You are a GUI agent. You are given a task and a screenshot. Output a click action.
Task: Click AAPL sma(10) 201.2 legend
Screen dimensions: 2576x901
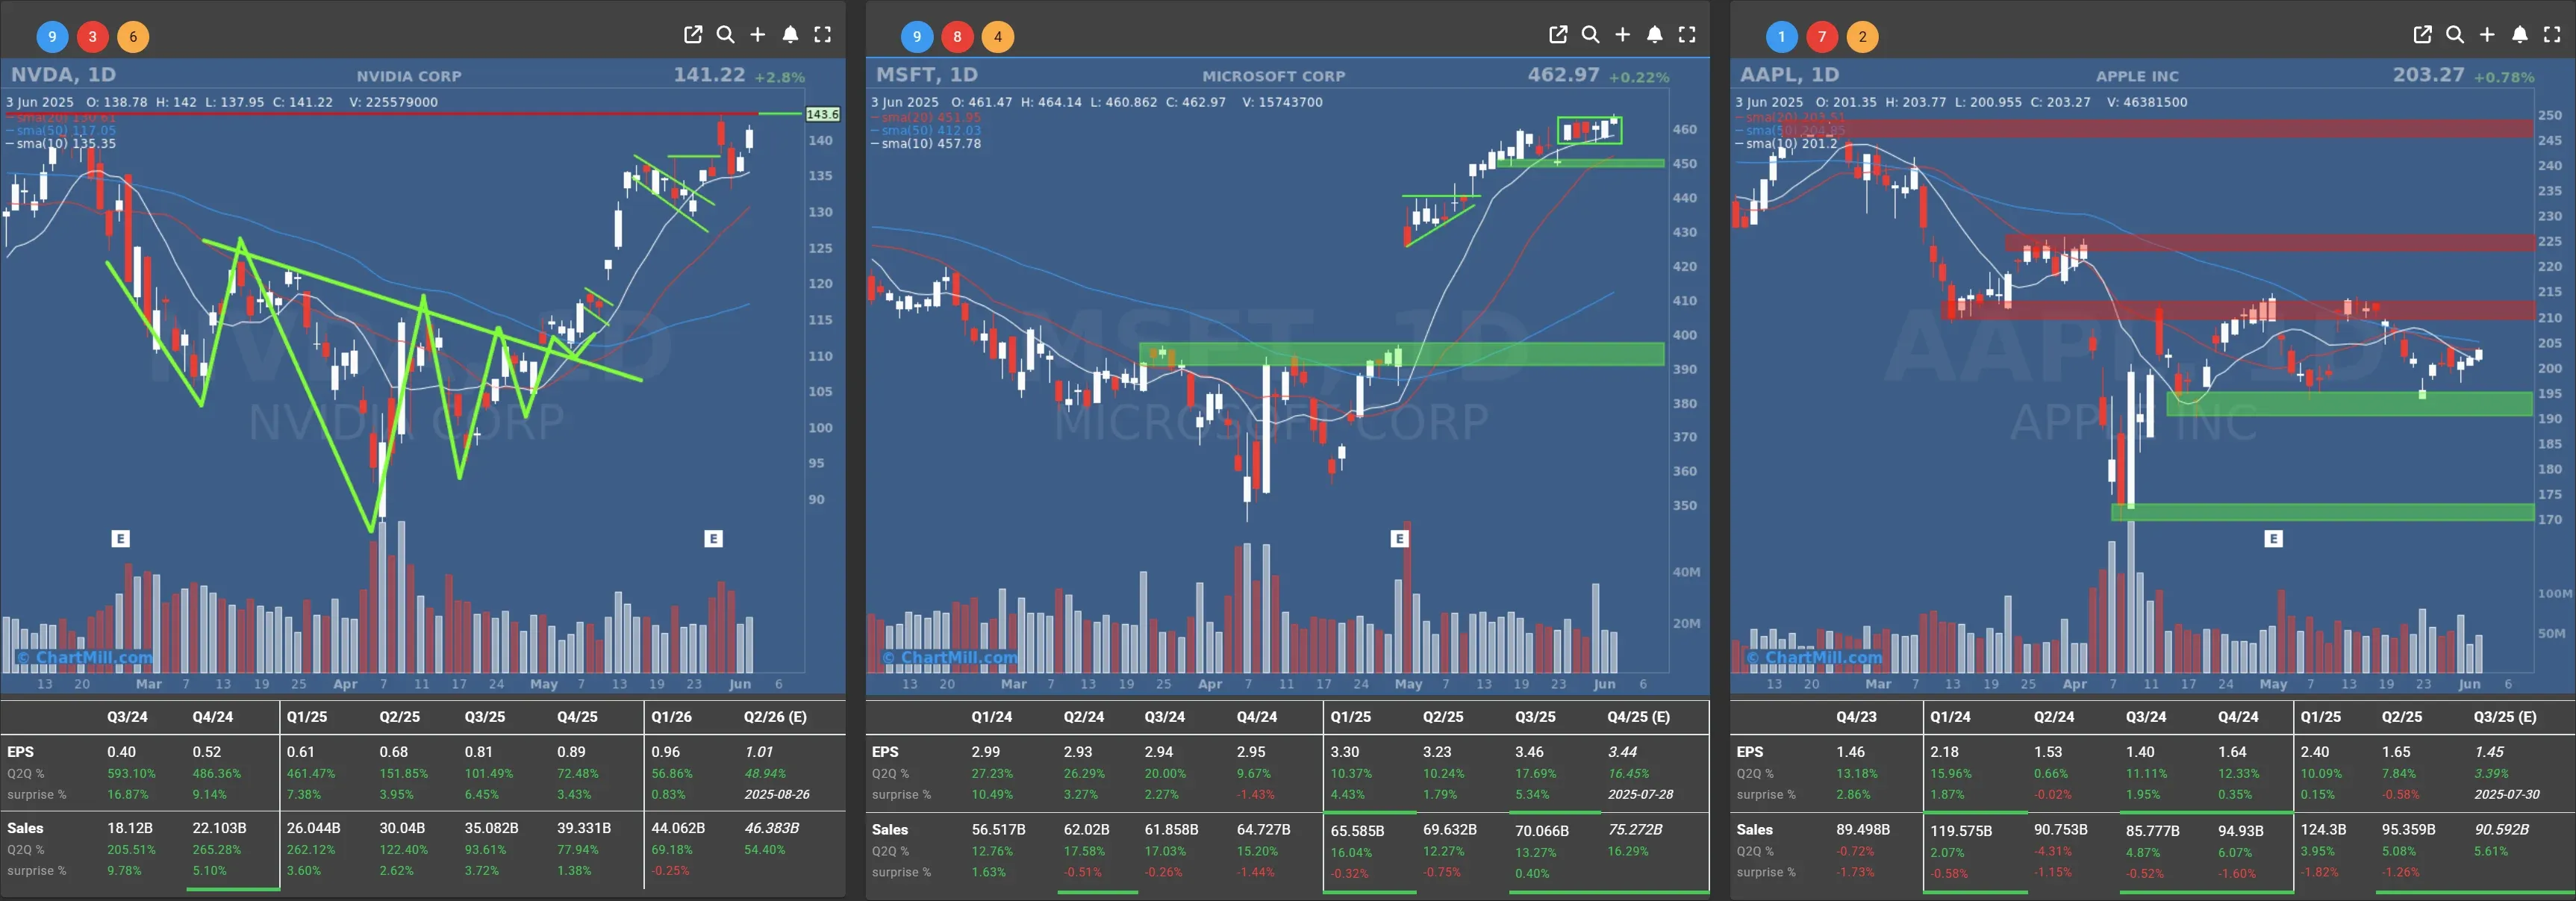[1787, 144]
